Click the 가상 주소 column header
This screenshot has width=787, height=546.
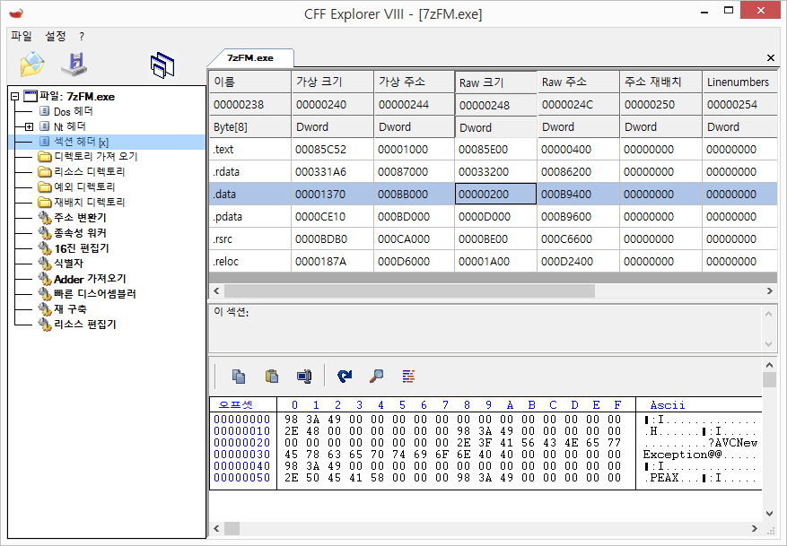[x=415, y=82]
